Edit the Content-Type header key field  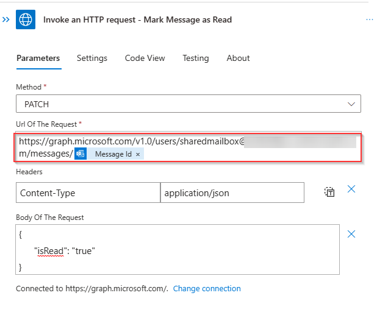88,193
